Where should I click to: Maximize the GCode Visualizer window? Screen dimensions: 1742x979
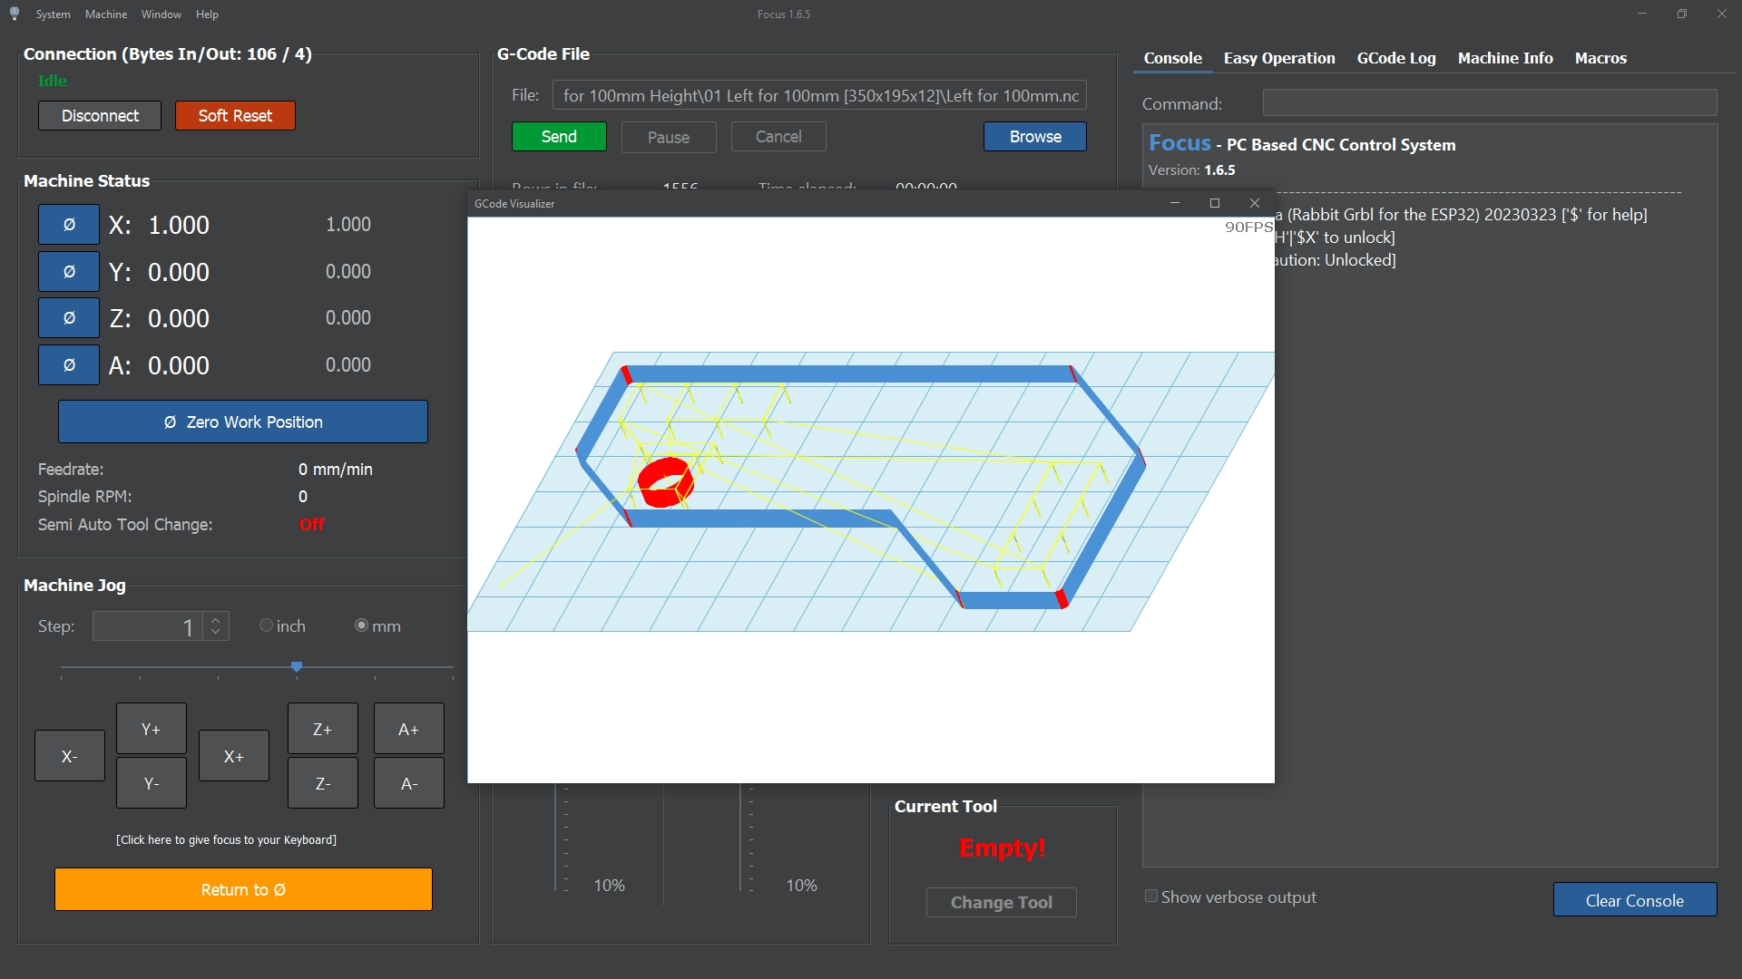[1215, 203]
